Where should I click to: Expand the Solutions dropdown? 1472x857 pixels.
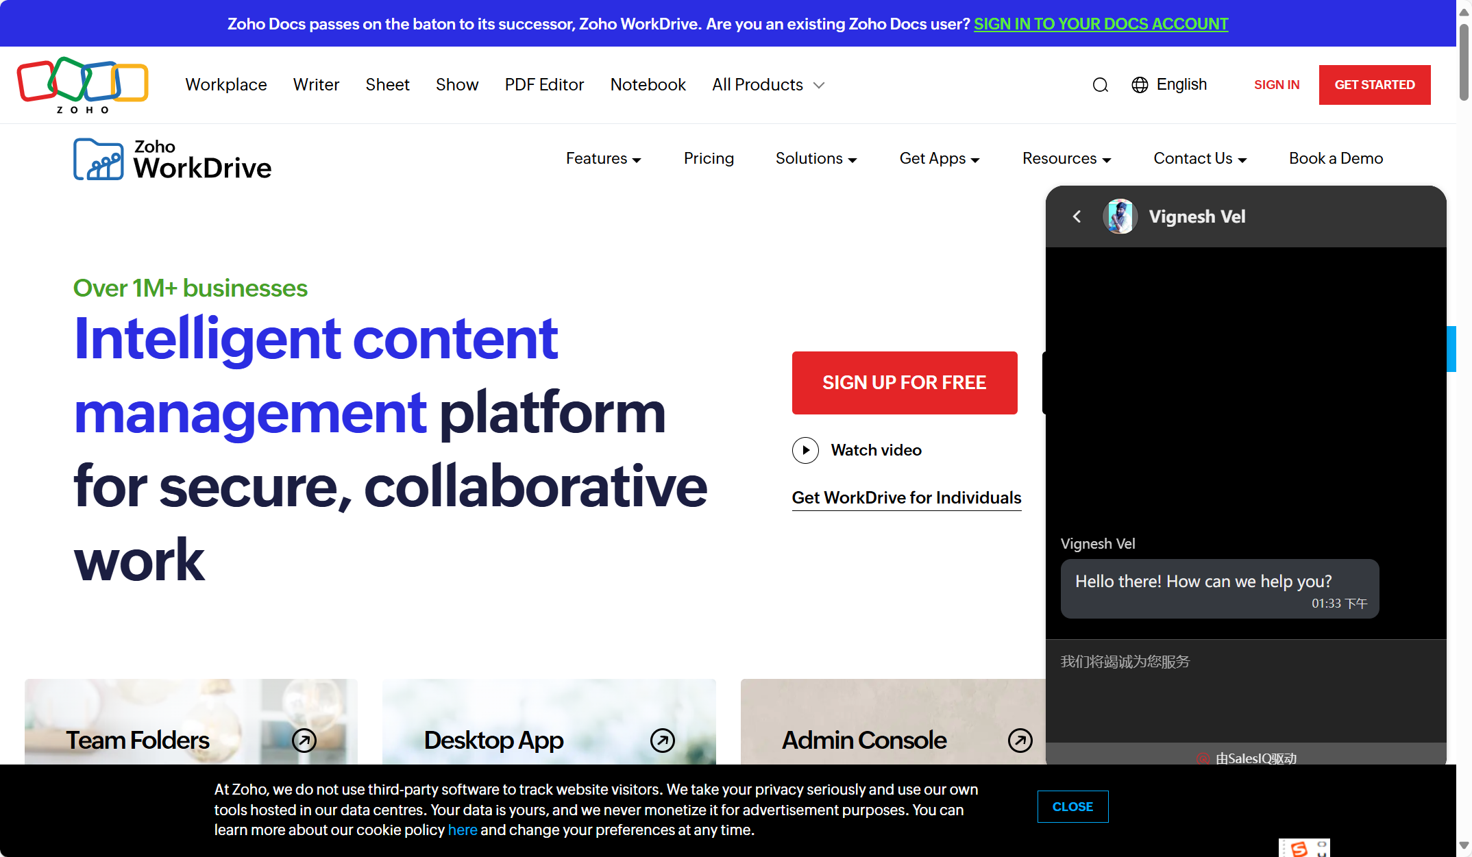[815, 159]
